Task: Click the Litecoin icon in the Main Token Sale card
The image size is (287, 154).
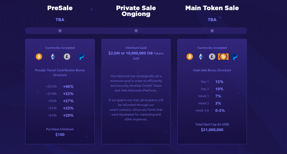Action: click(212, 57)
